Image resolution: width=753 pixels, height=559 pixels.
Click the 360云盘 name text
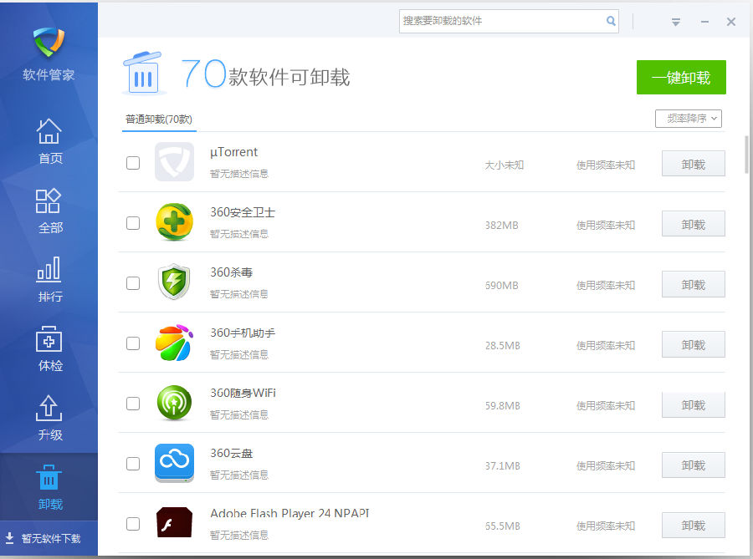(232, 453)
